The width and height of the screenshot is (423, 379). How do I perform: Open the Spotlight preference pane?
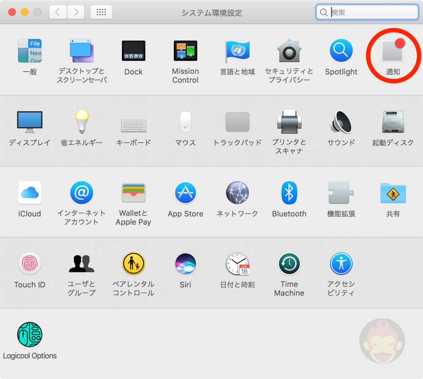click(341, 52)
